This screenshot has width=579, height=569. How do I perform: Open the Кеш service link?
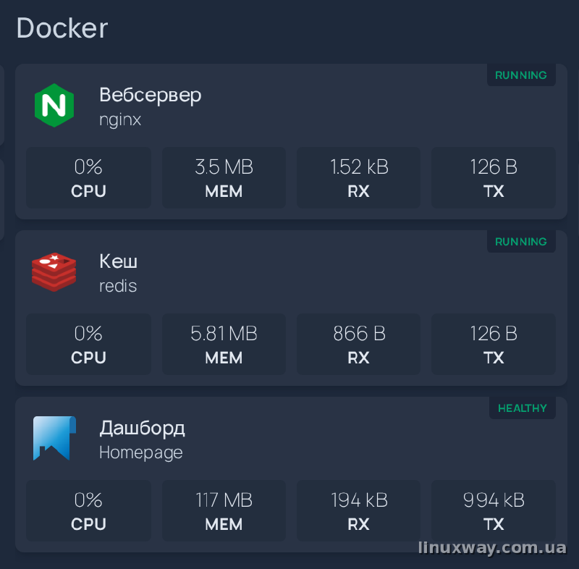point(118,261)
